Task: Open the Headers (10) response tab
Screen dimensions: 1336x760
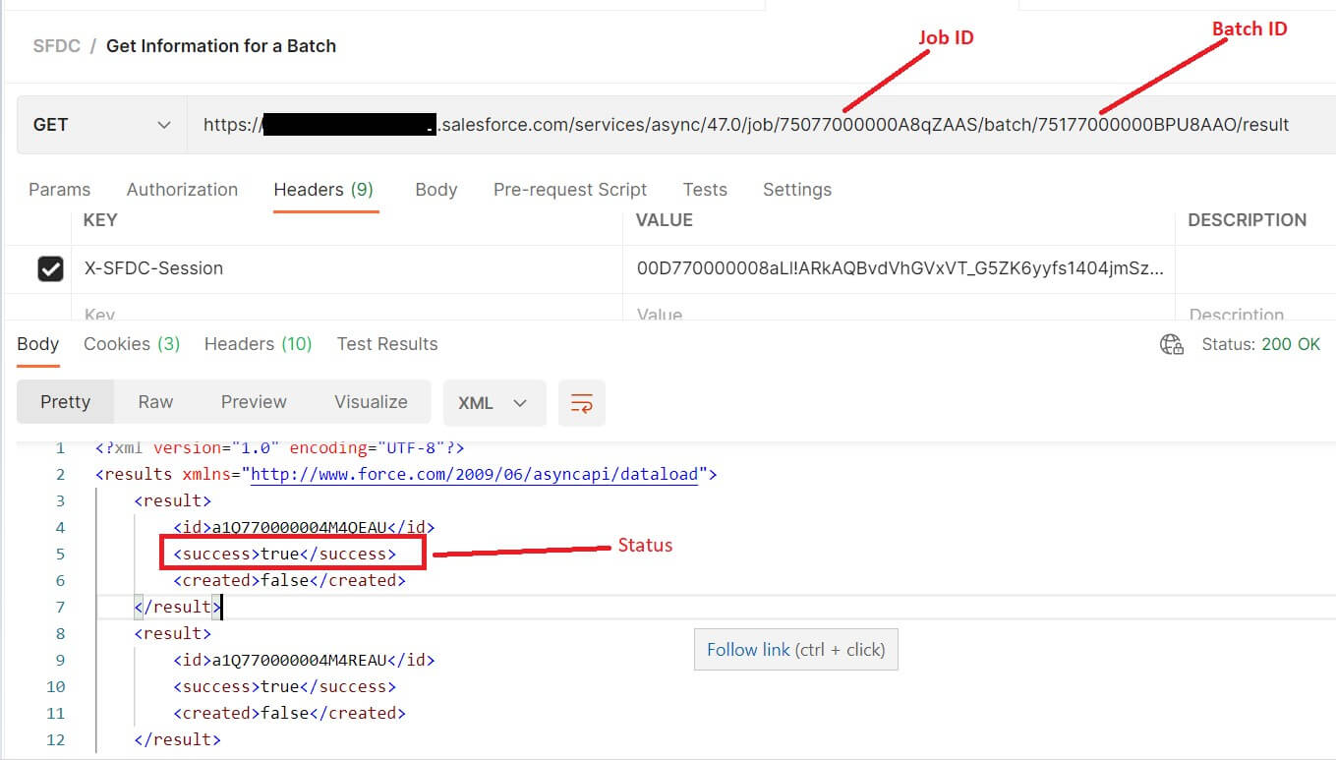Action: (x=257, y=343)
